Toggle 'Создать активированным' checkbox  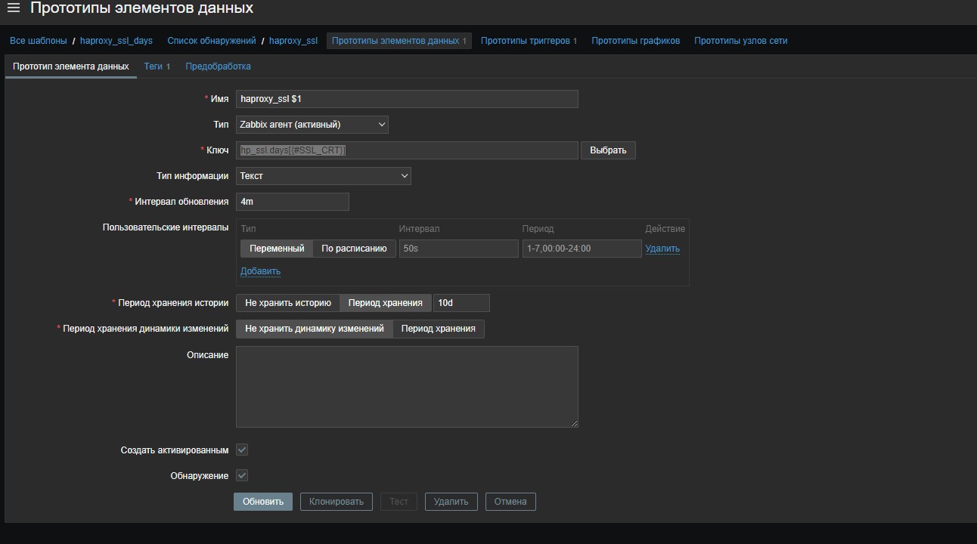pos(242,450)
